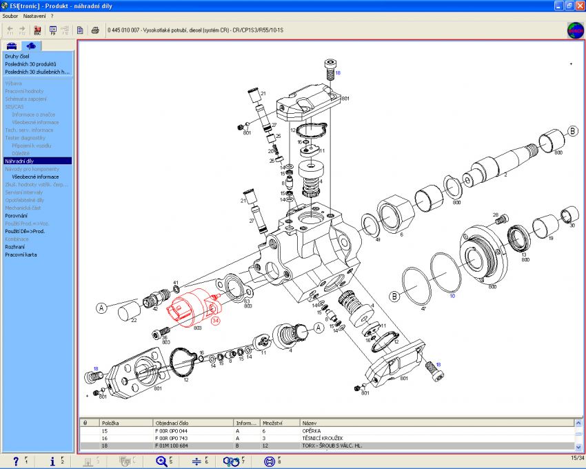Click the F2 info icon

click(x=53, y=461)
